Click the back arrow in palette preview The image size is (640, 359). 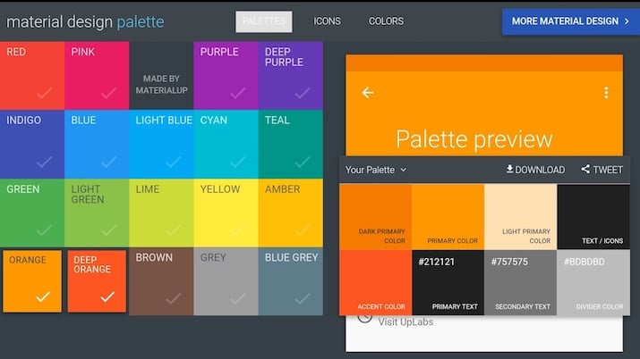pyautogui.click(x=367, y=93)
